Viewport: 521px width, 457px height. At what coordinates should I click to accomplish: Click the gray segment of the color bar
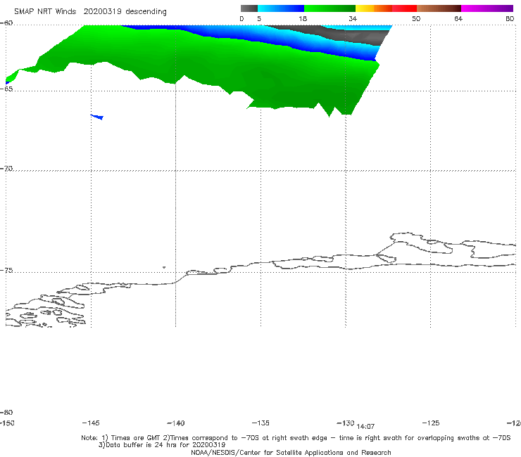(249, 8)
